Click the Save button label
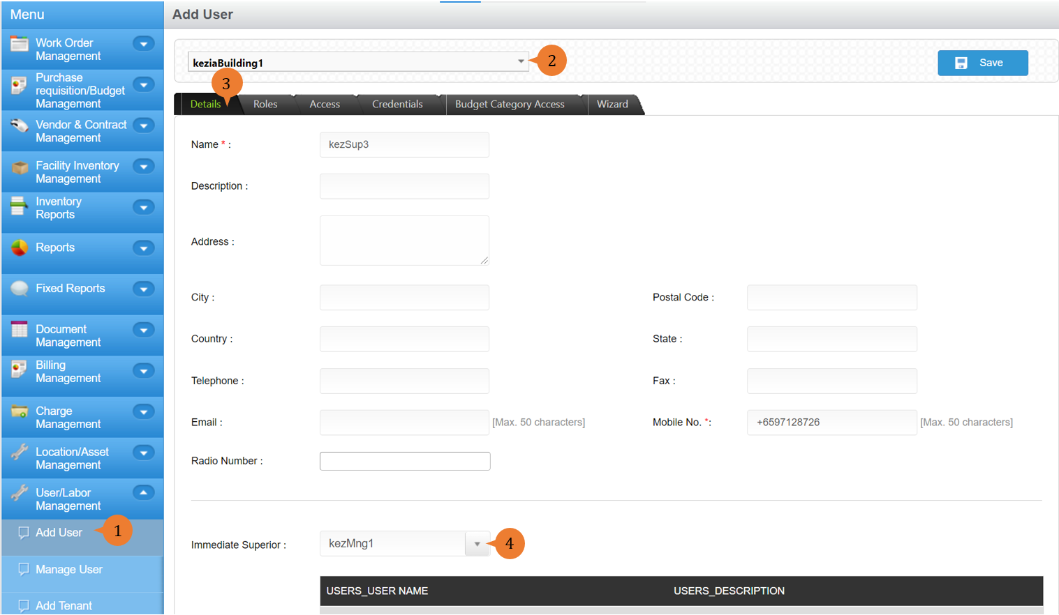 tap(991, 63)
